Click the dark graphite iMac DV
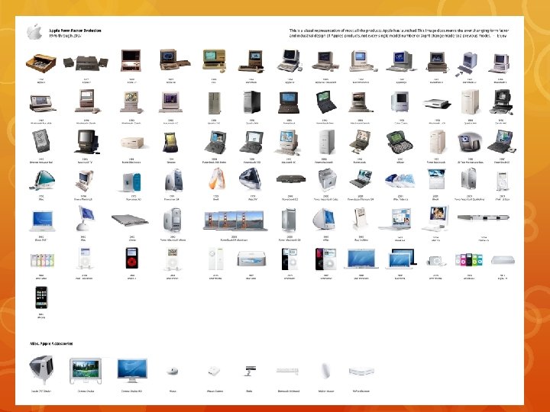 (x=251, y=179)
